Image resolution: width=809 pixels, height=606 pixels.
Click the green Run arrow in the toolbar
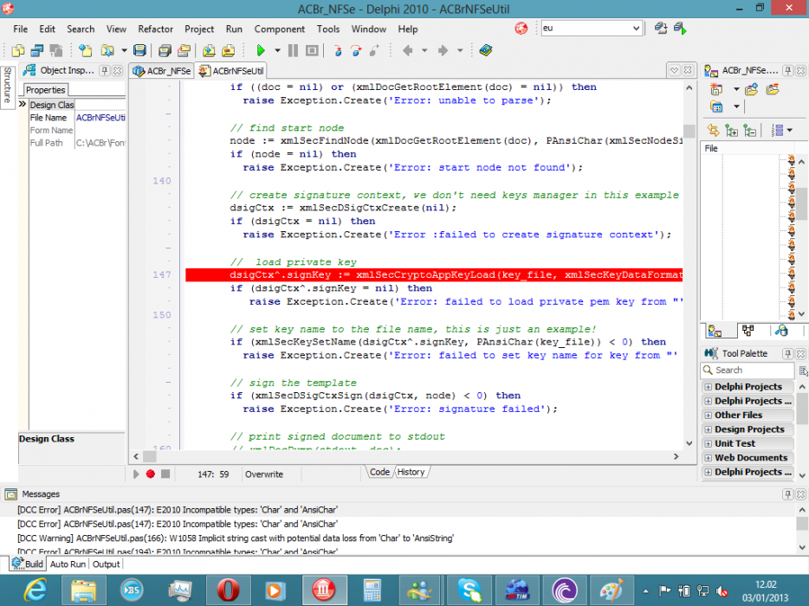click(x=261, y=50)
